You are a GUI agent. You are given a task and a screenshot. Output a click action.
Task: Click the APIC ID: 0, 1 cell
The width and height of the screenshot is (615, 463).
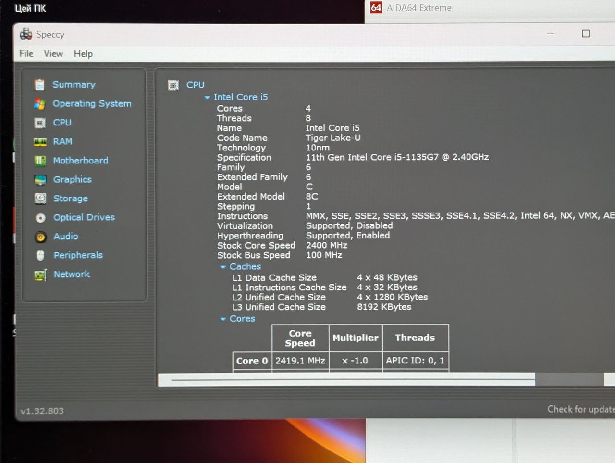tap(415, 361)
